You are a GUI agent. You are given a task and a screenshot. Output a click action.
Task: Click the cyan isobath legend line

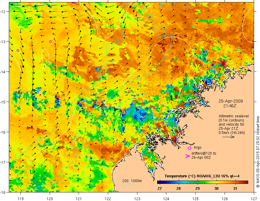(x=128, y=184)
